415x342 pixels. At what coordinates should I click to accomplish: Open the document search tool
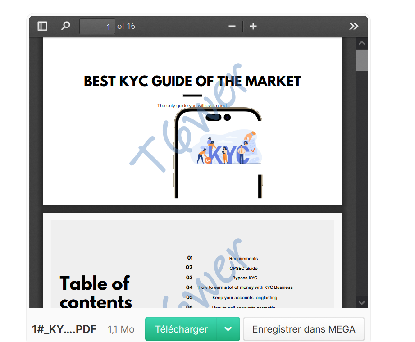(x=65, y=26)
